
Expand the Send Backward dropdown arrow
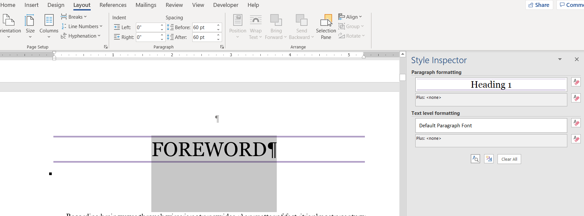(312, 37)
